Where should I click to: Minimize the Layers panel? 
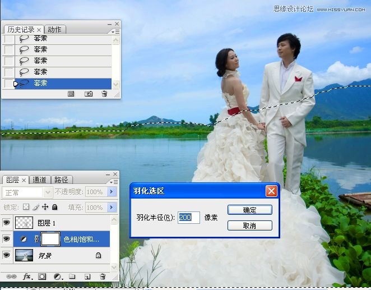tap(108, 174)
